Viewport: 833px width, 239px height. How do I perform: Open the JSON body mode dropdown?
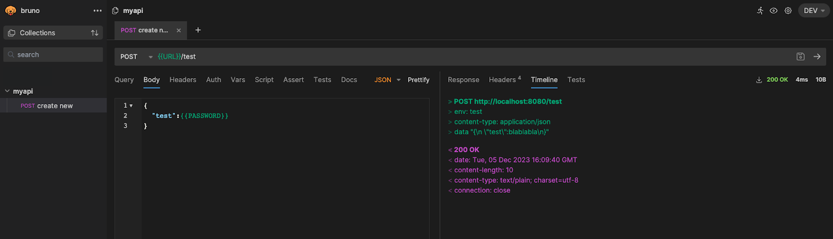tap(387, 80)
